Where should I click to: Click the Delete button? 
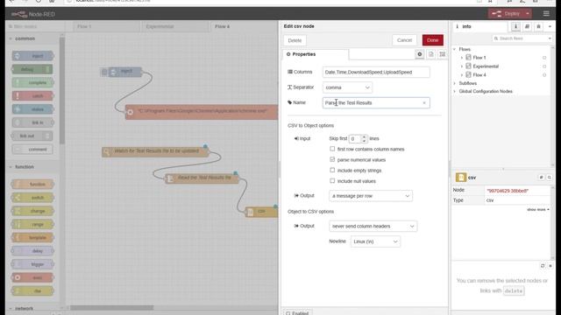[x=295, y=40]
